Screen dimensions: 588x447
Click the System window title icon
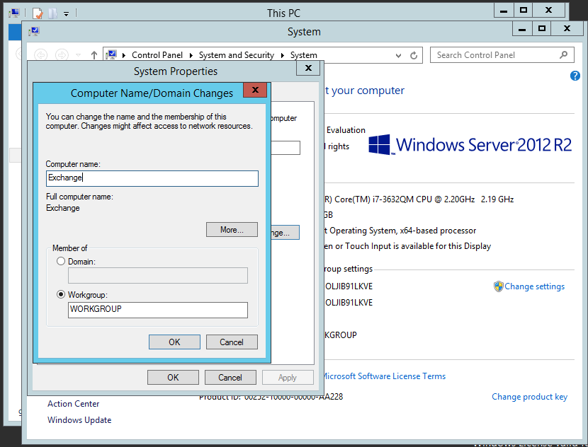pos(34,31)
